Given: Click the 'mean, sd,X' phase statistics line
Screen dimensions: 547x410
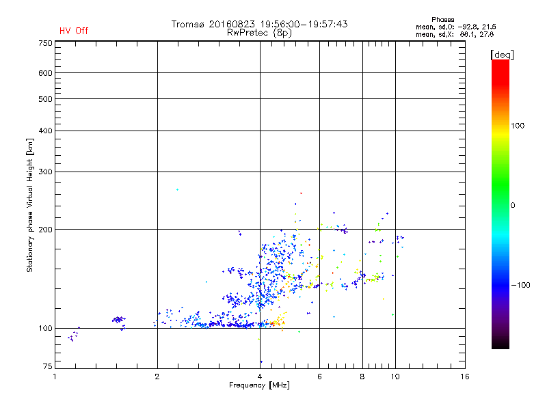Looking at the screenshot, I should click(x=455, y=34).
